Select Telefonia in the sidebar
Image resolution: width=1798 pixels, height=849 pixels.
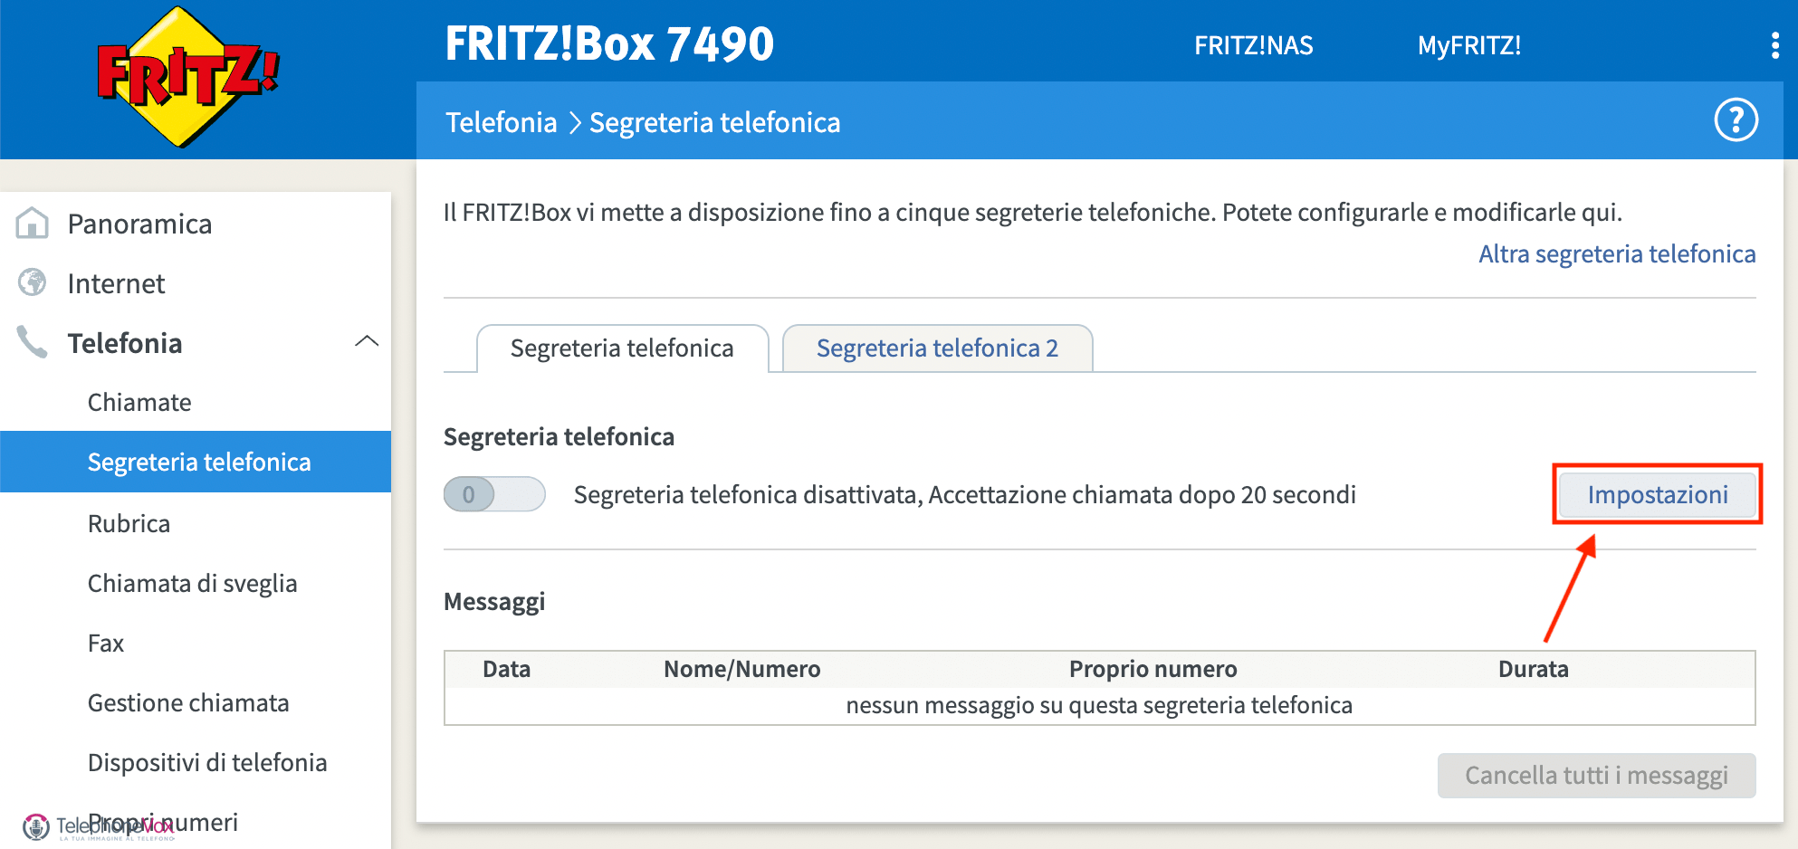[x=125, y=343]
